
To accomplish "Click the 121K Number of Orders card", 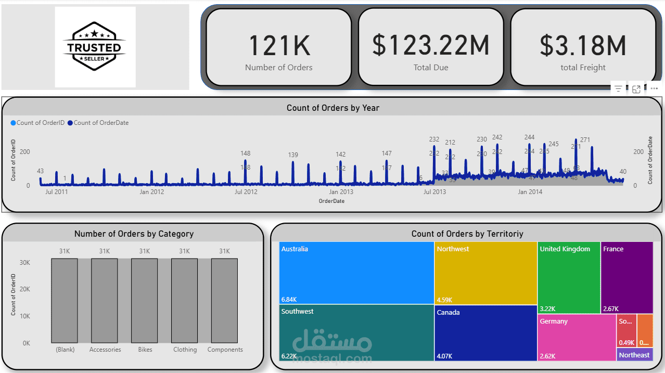I will click(279, 46).
